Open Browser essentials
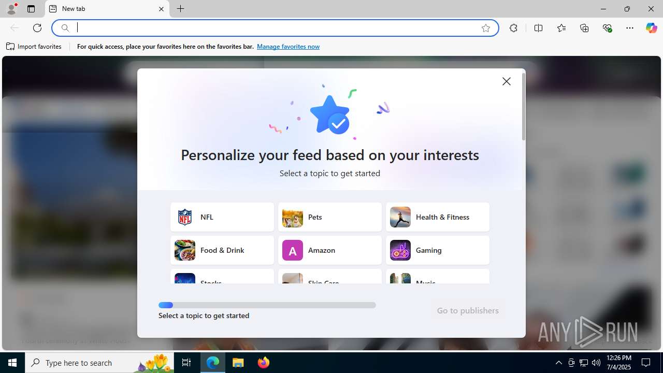This screenshot has width=663, height=373. (608, 28)
